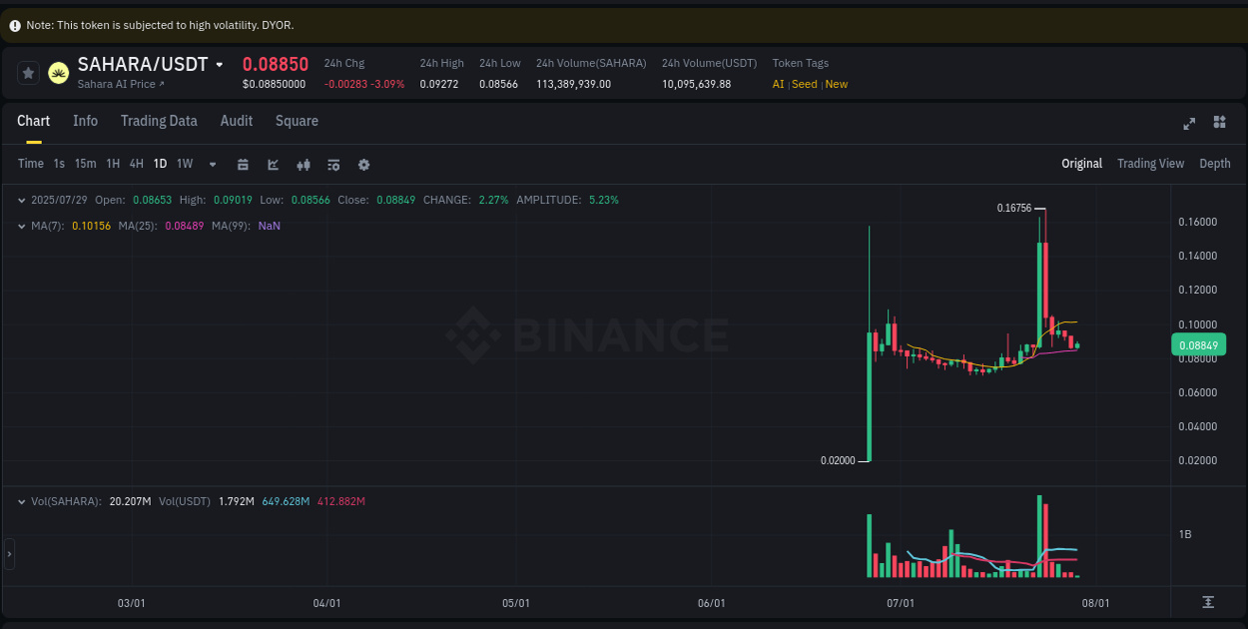Viewport: 1248px width, 629px height.
Task: Open the date range picker icon
Action: (243, 164)
